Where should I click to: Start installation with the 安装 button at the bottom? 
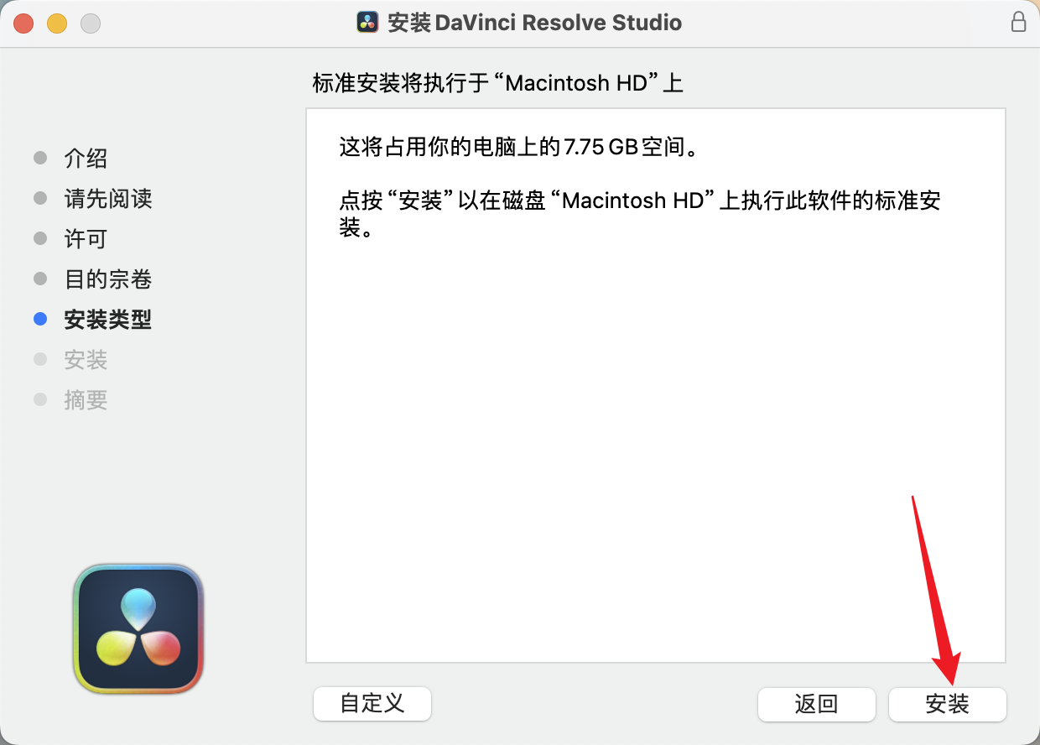[x=947, y=704]
